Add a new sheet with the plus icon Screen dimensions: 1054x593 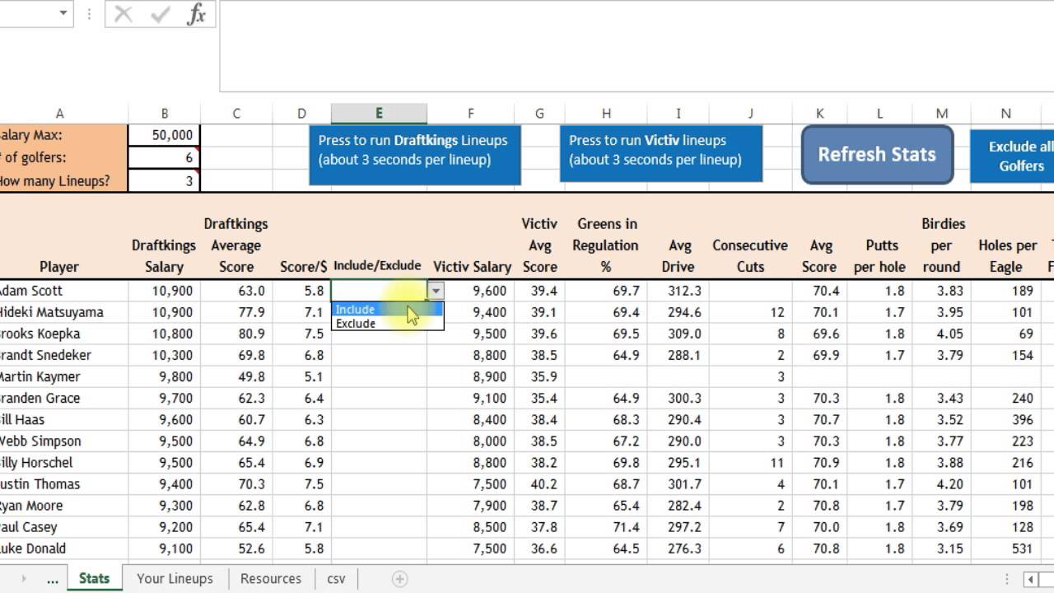(x=399, y=579)
